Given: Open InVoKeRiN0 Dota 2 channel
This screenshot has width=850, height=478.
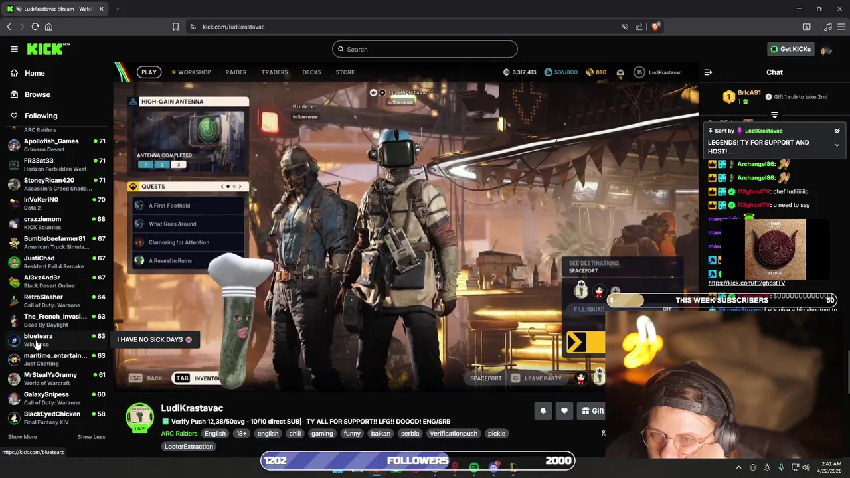Looking at the screenshot, I should 56,203.
